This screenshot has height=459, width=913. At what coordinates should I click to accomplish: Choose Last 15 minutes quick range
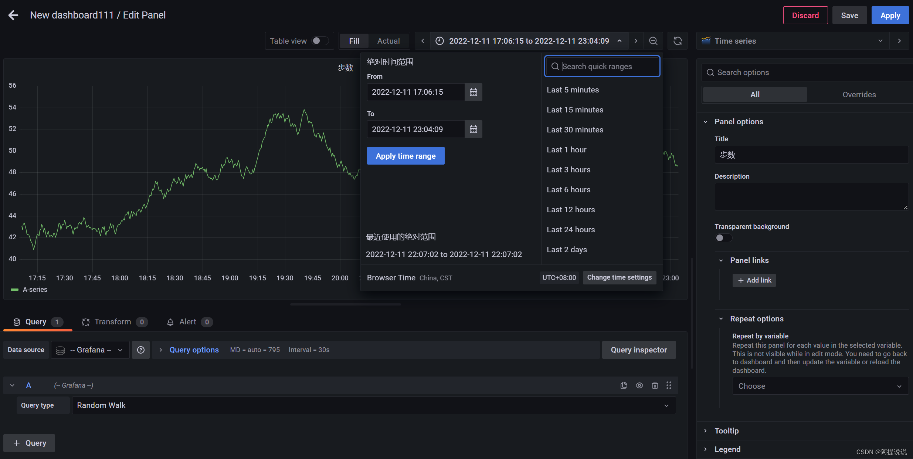point(575,110)
